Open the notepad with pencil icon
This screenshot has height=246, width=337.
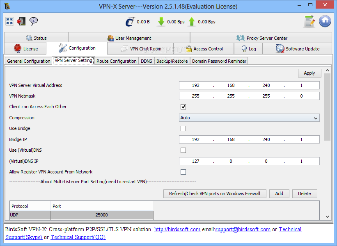(x=309, y=21)
